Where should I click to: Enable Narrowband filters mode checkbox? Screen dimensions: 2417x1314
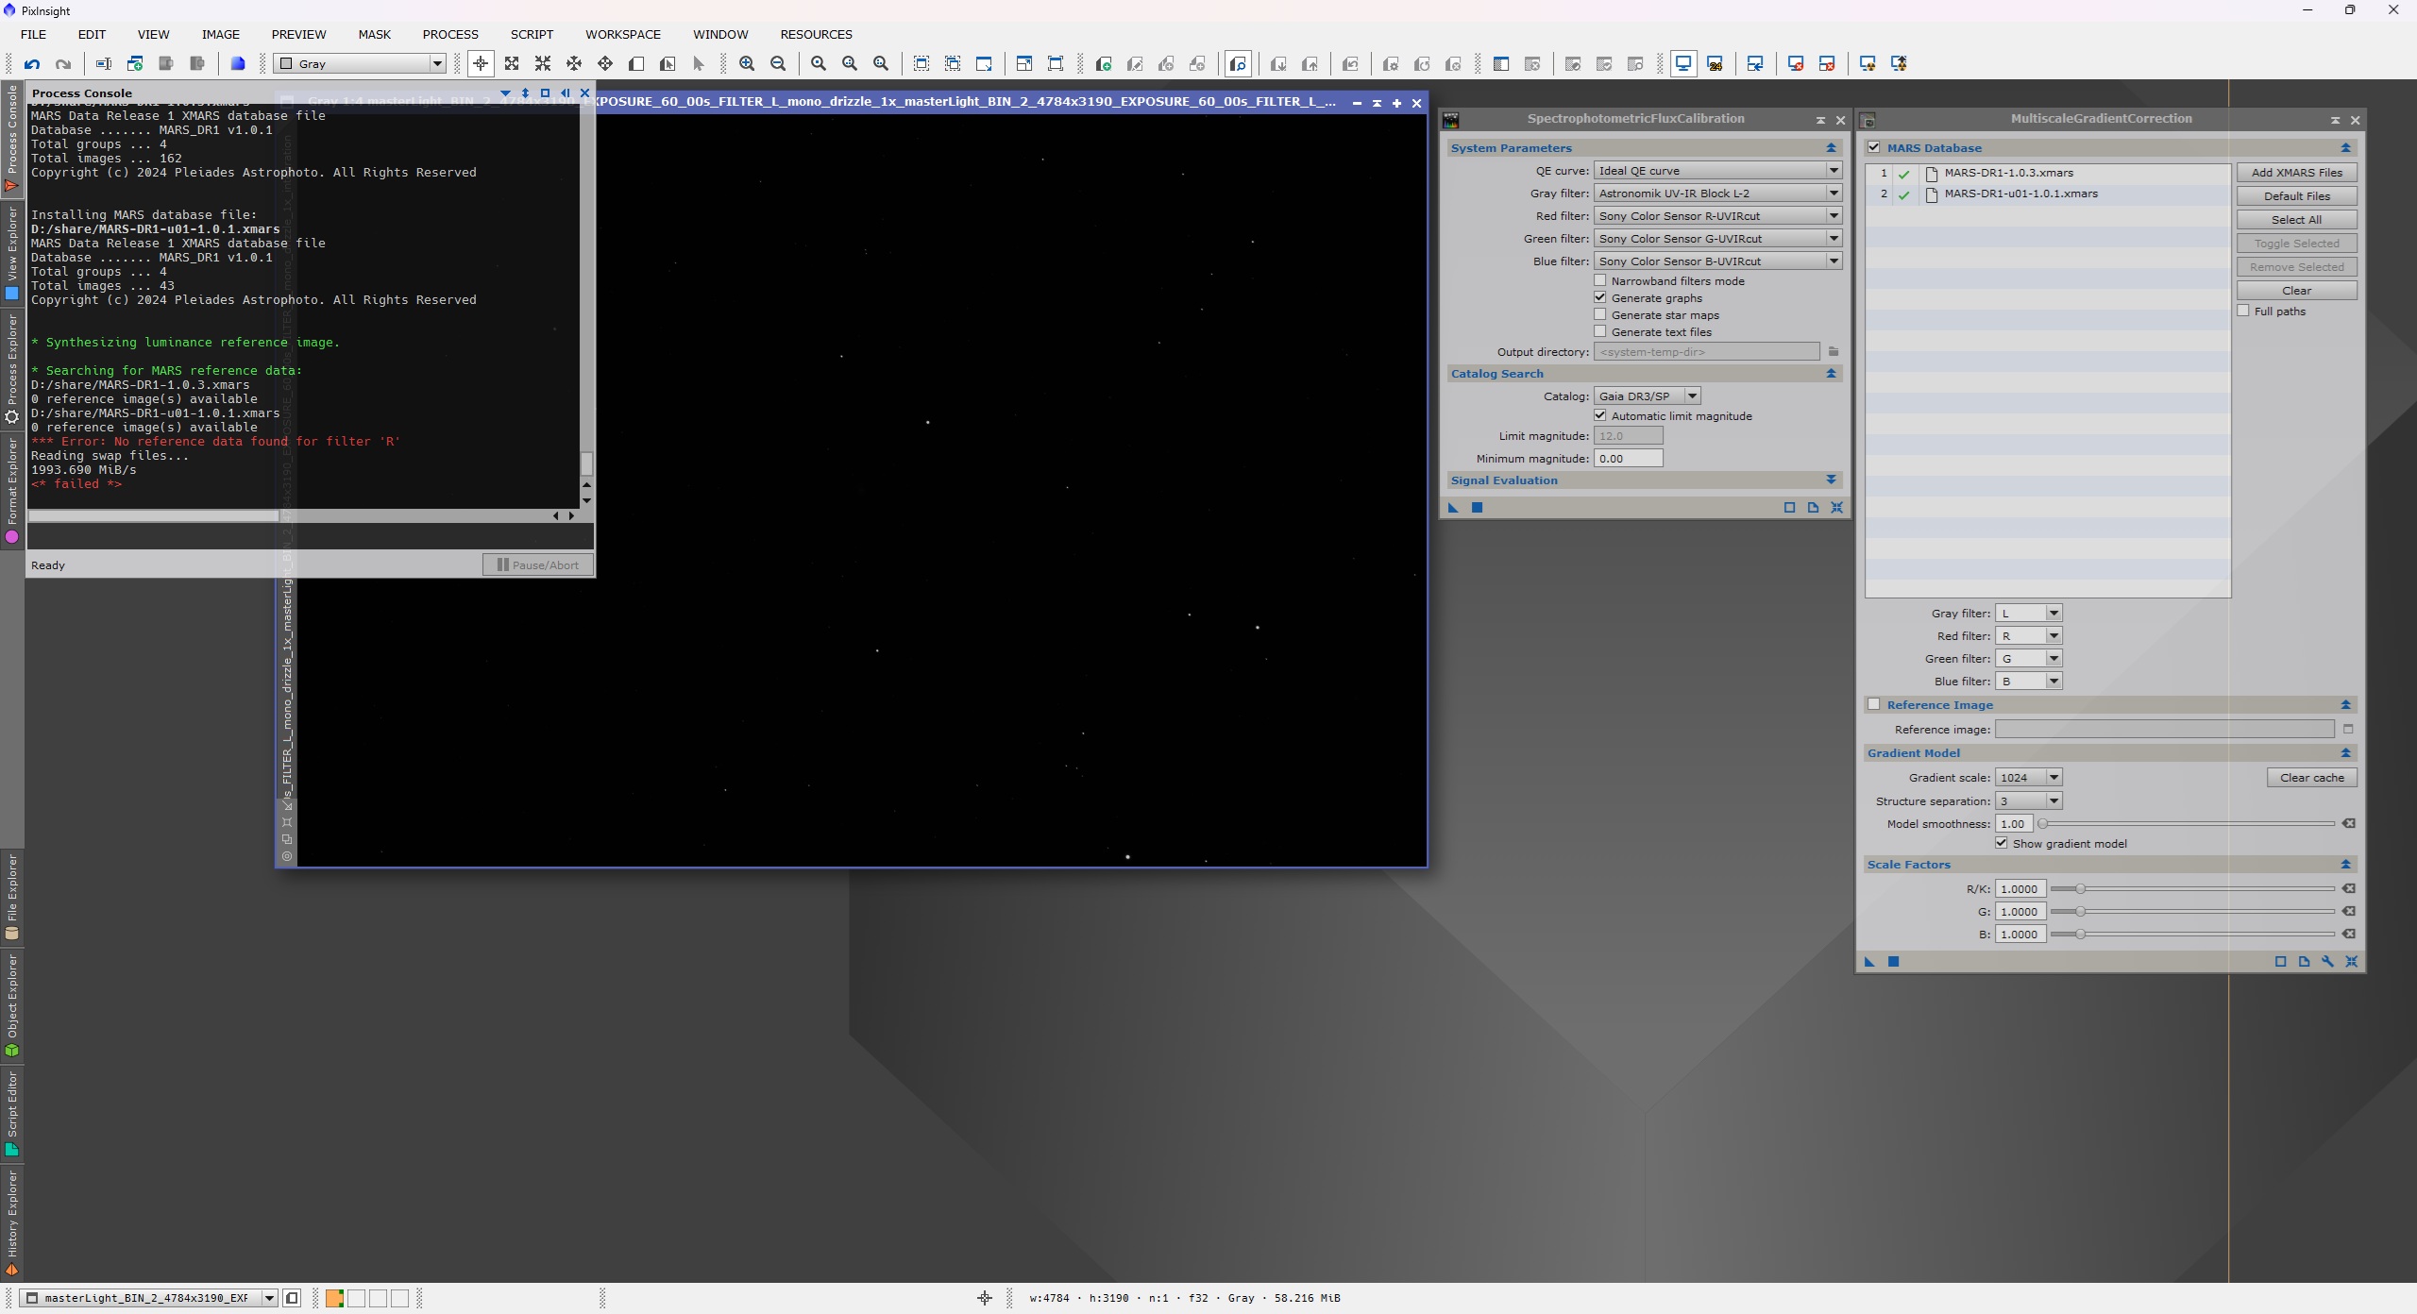[1600, 280]
